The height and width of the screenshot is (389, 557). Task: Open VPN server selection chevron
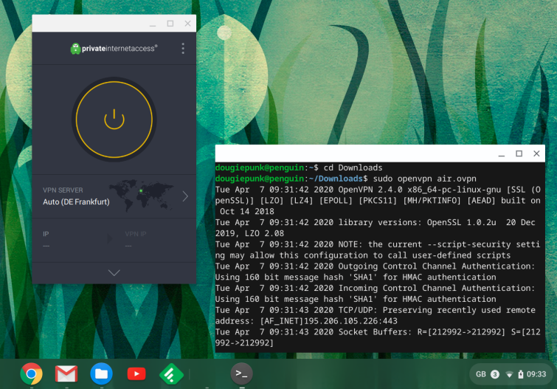[185, 196]
